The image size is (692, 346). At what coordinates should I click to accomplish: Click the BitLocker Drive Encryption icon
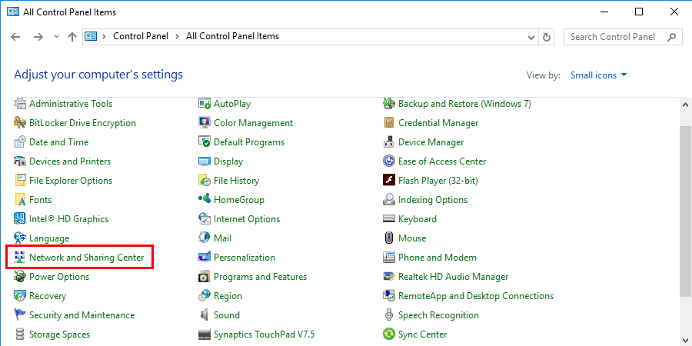[20, 123]
